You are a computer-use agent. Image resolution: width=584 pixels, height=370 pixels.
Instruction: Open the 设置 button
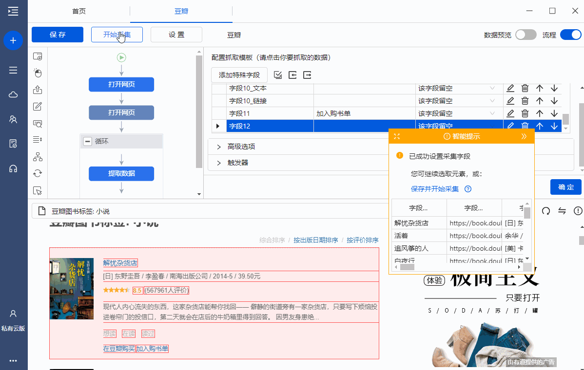(176, 35)
